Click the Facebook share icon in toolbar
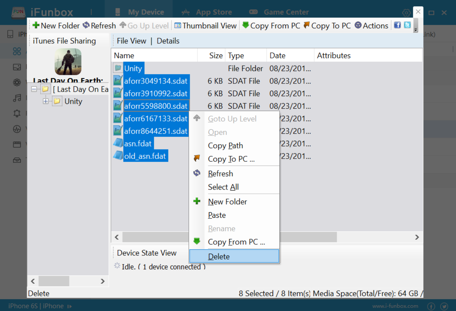Image resolution: width=456 pixels, height=311 pixels. (397, 25)
